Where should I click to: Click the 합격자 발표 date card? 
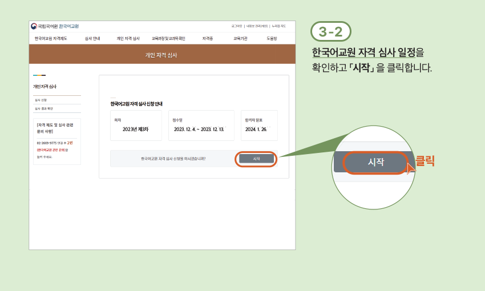pos(258,126)
